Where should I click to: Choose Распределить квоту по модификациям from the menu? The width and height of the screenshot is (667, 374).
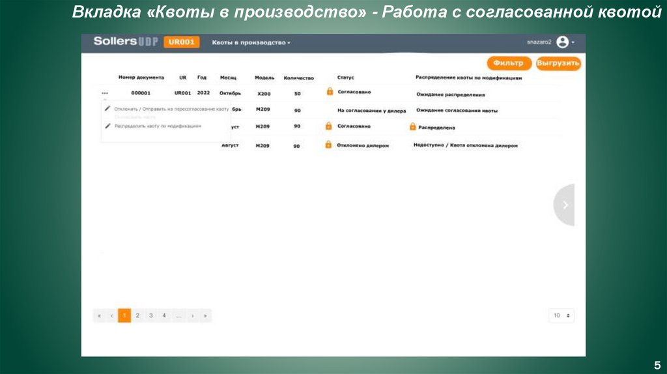[158, 126]
